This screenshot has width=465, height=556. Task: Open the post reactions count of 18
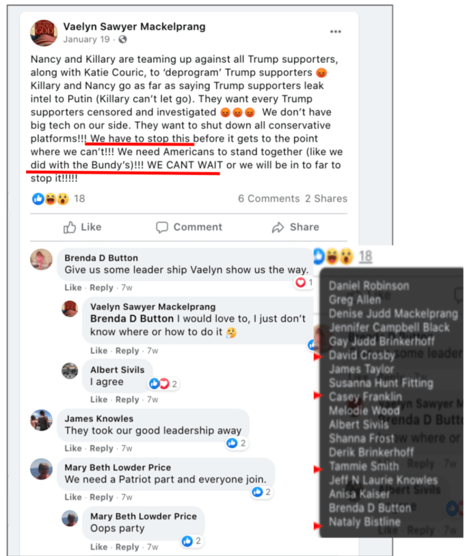tap(79, 199)
